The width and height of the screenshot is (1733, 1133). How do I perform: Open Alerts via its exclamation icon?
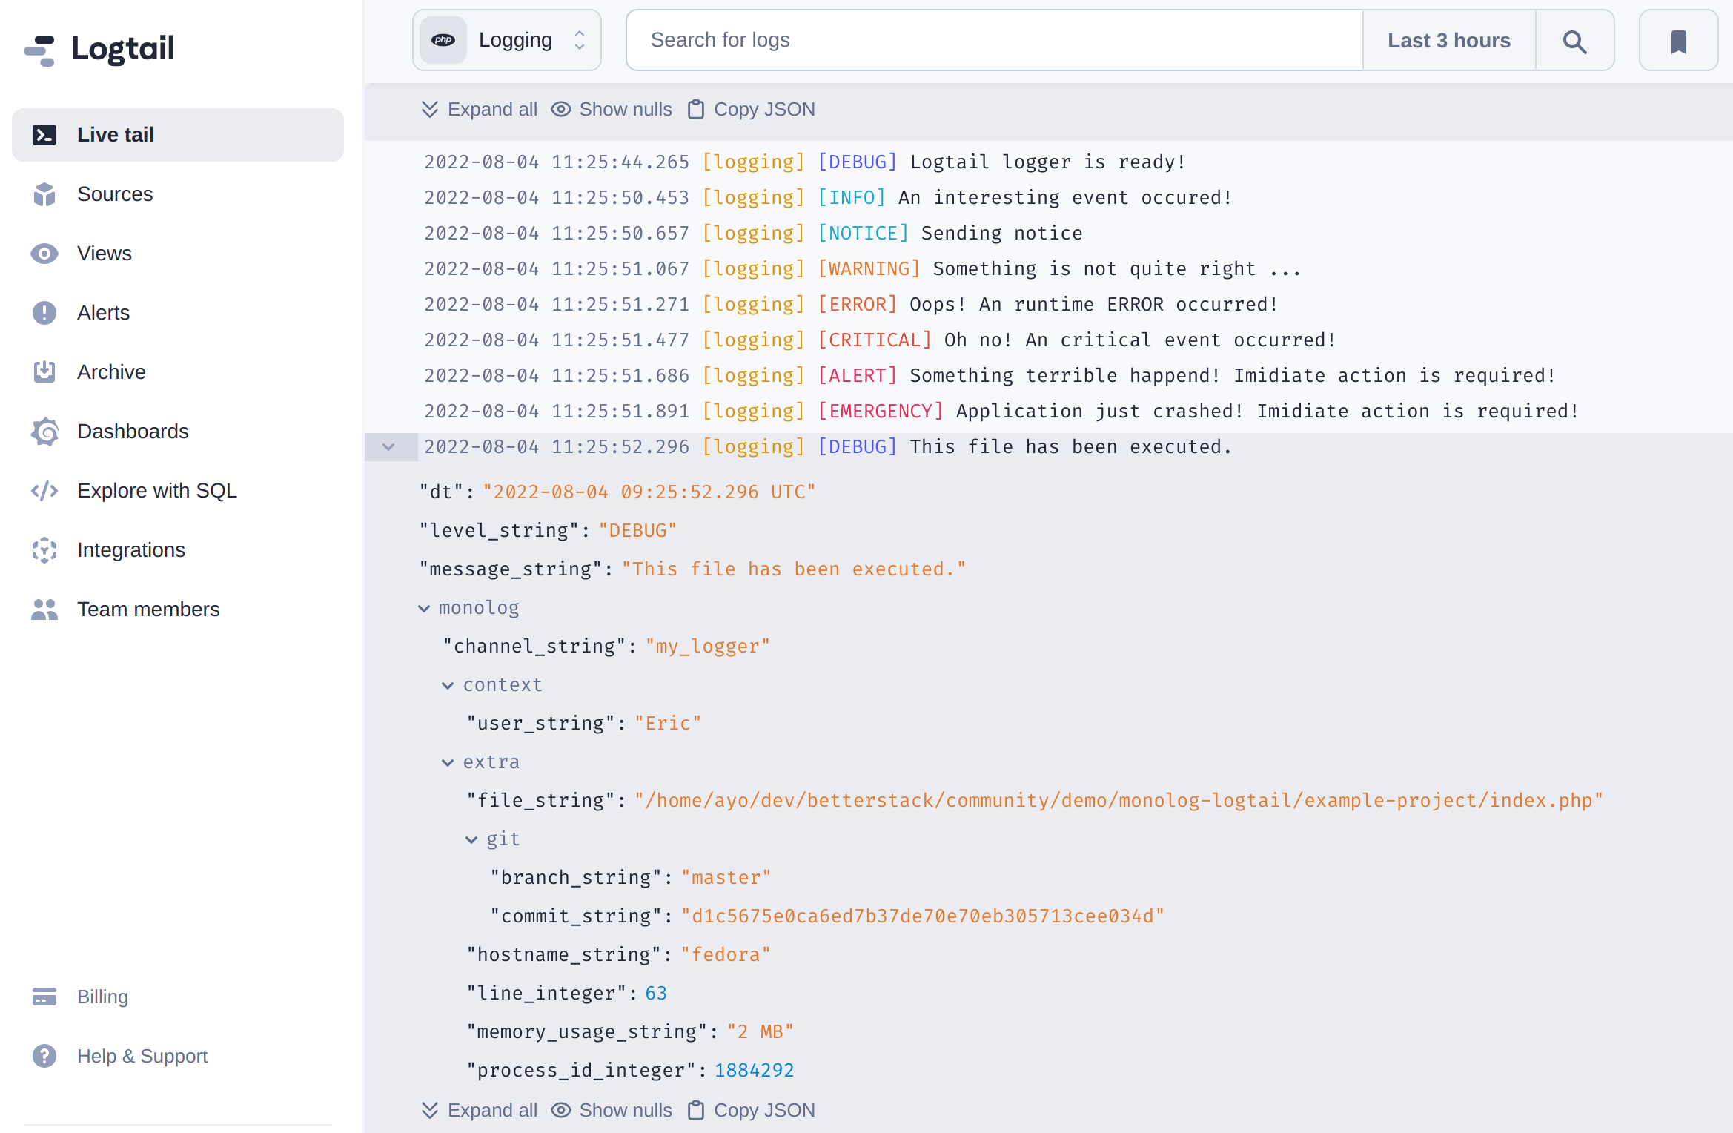click(x=44, y=312)
